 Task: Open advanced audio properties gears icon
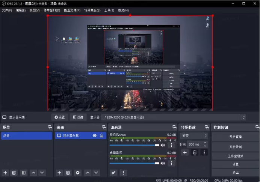113,173
